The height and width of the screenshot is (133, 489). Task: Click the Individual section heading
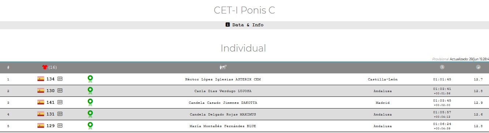point(243,48)
